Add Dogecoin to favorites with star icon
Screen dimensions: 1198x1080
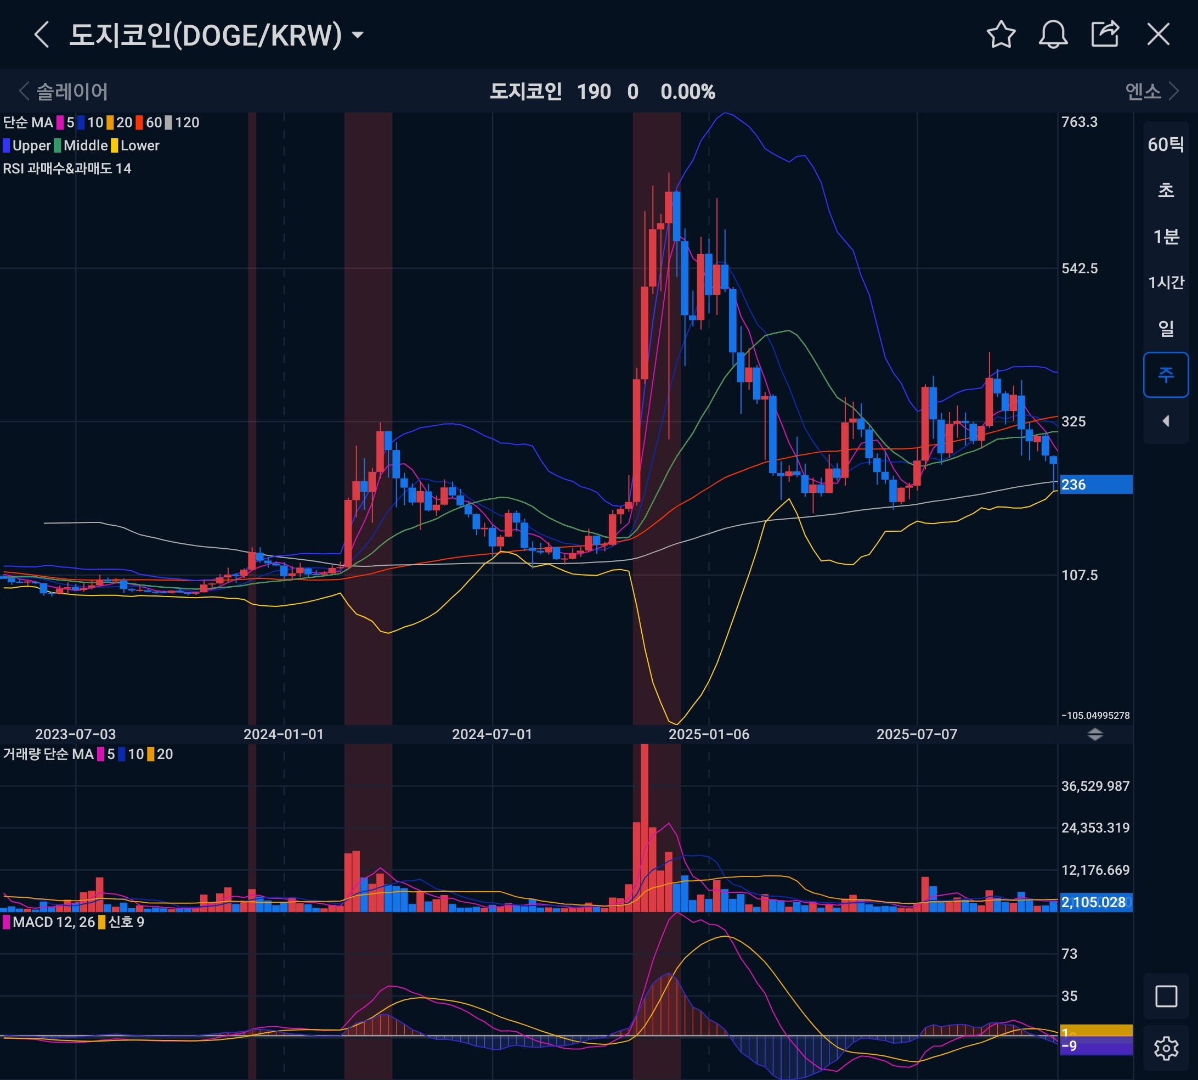[1001, 35]
